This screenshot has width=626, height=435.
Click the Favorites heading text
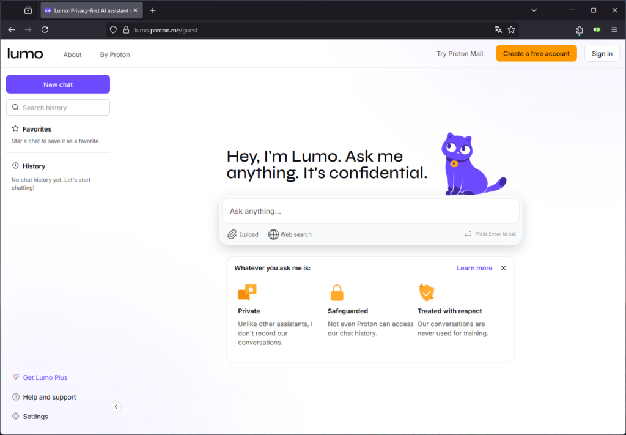tap(37, 129)
